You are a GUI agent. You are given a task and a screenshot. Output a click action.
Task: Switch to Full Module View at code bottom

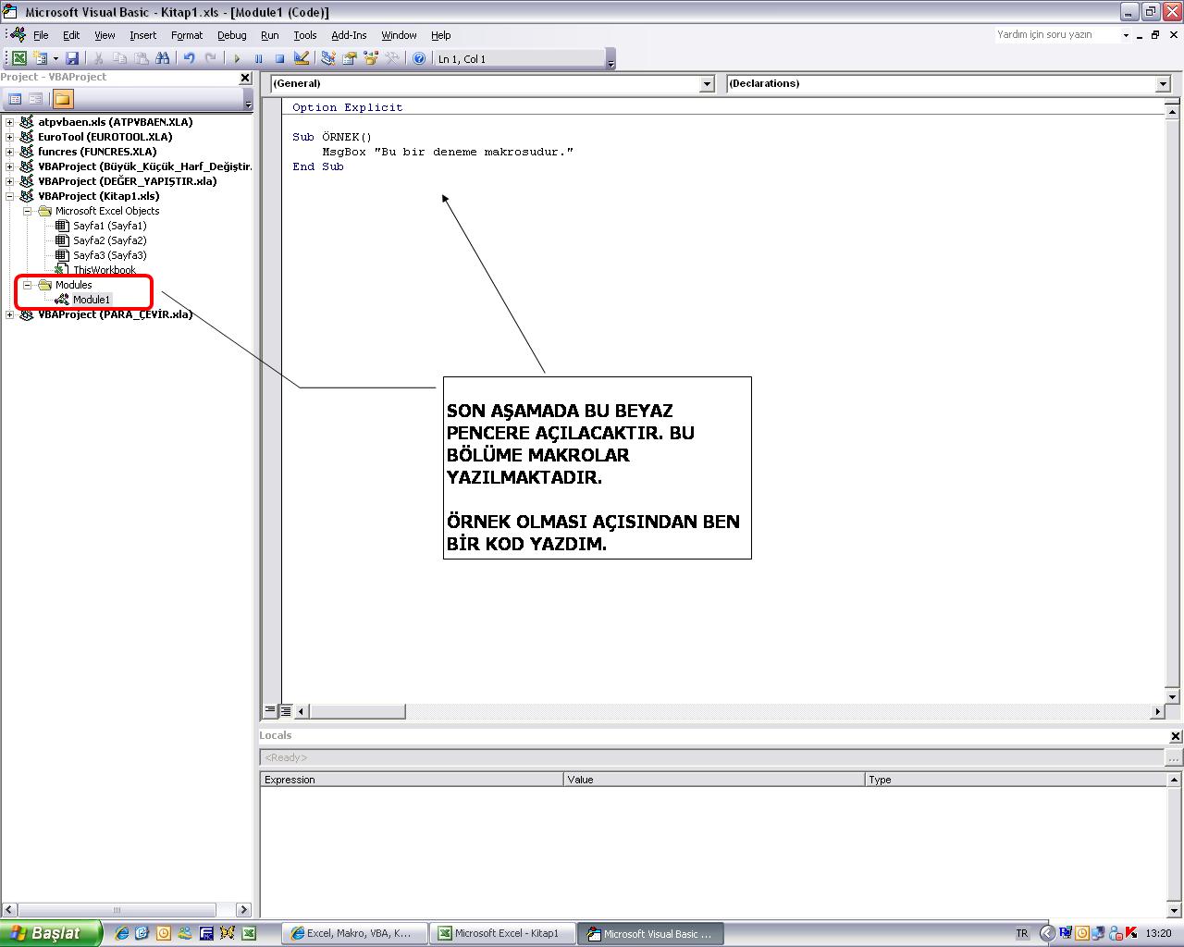pyautogui.click(x=286, y=711)
